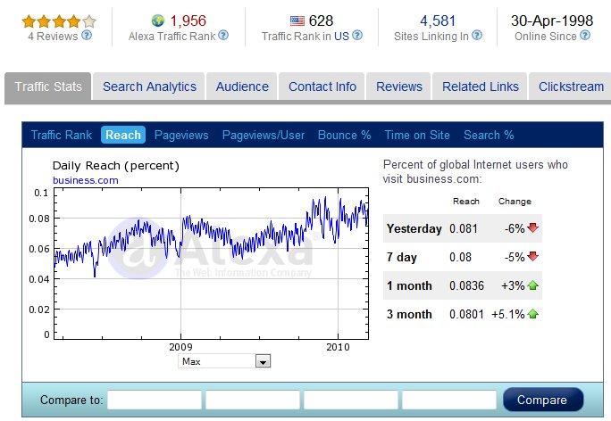Switch chart to Traffic Rank

coord(61,135)
